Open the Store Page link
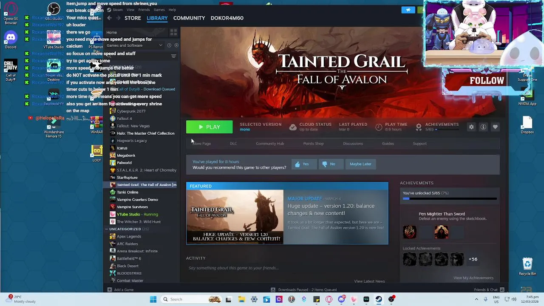The image size is (544, 306). pyautogui.click(x=201, y=144)
